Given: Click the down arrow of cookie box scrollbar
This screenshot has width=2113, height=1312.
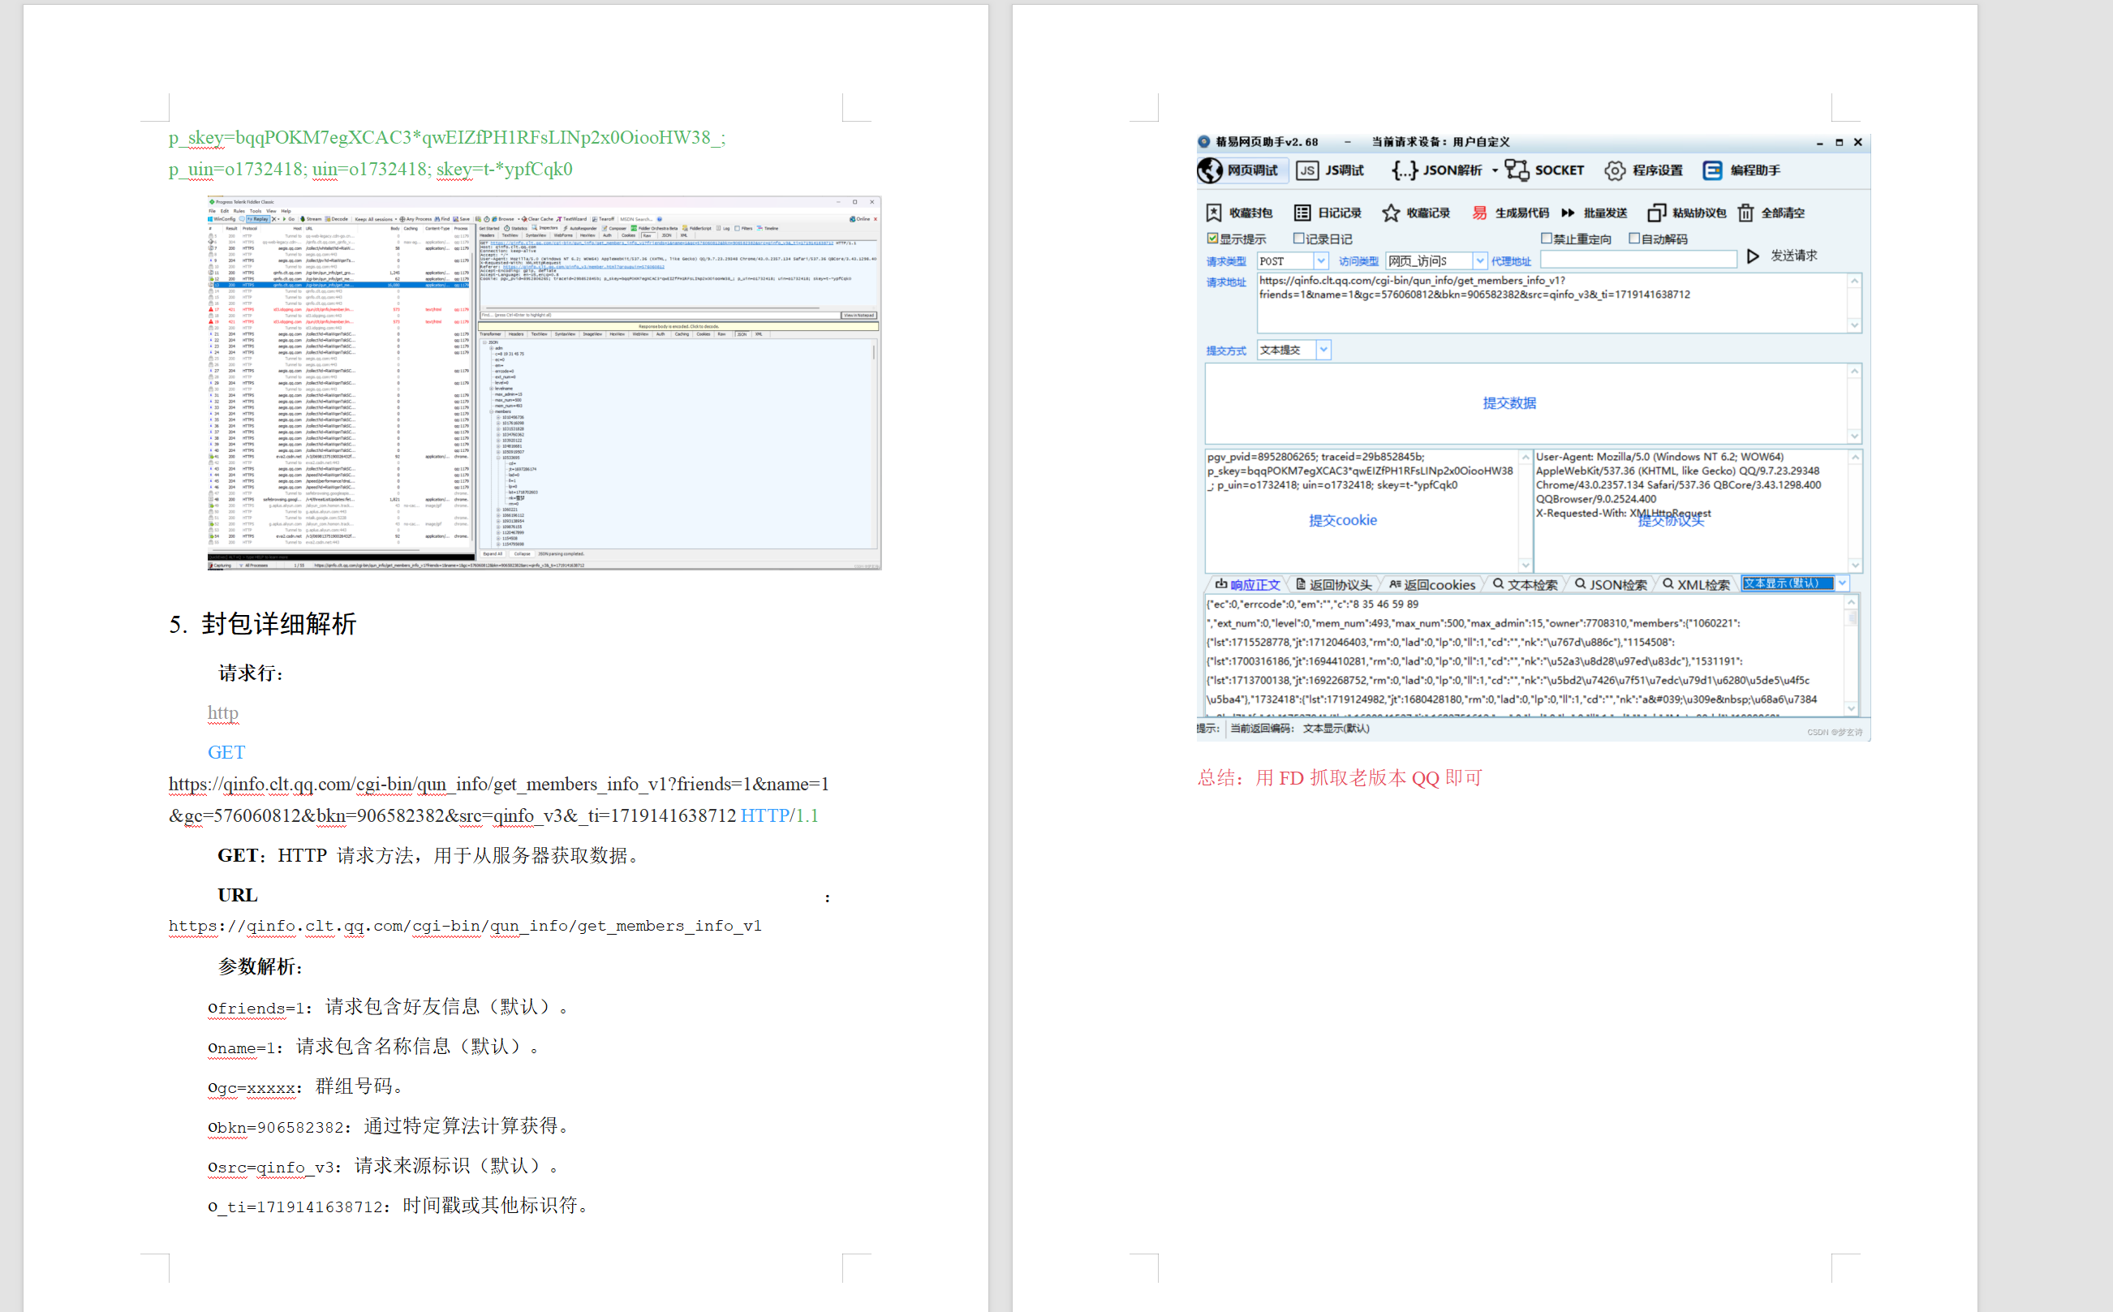Looking at the screenshot, I should coord(1526,564).
